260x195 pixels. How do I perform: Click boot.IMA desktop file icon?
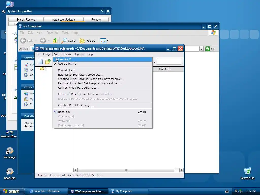coord(10,174)
